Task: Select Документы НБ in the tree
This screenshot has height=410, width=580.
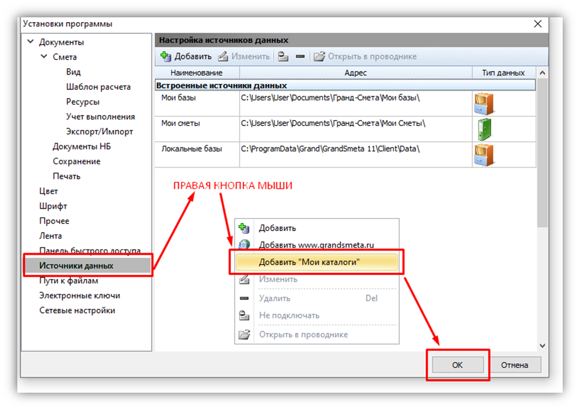Action: coord(82,146)
